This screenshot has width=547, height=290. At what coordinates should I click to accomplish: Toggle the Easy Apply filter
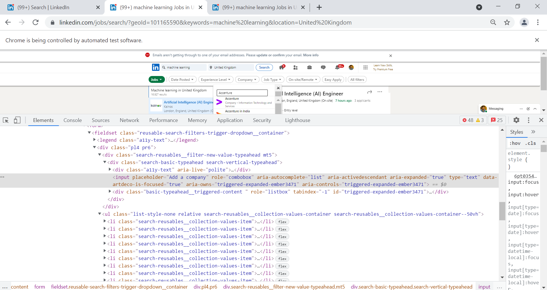point(333,80)
